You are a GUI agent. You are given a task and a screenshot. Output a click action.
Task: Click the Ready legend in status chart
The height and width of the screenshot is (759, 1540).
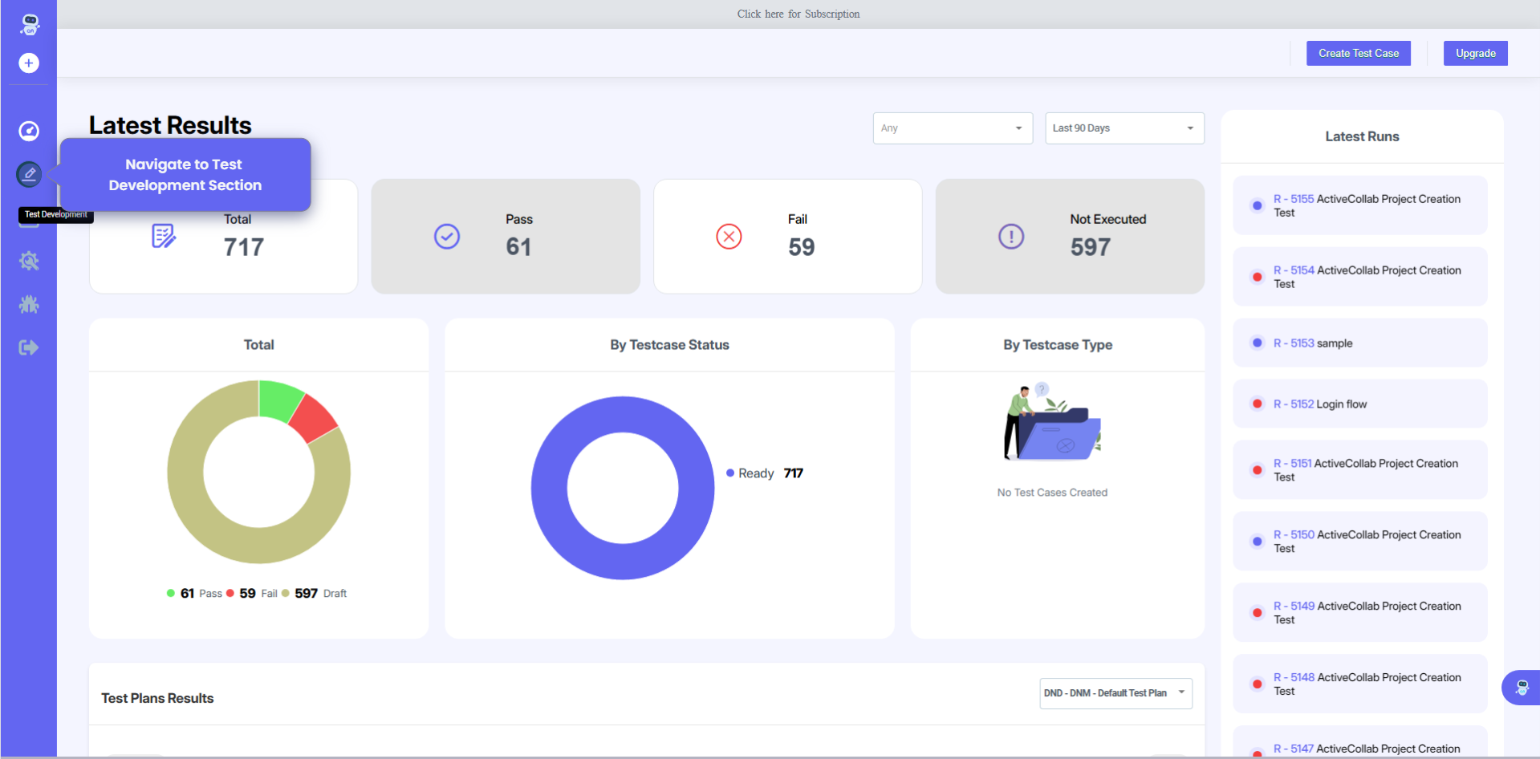[755, 473]
